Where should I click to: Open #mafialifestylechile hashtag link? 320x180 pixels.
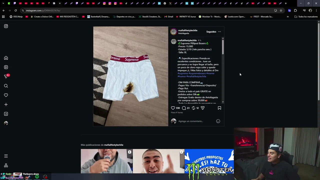point(196,76)
